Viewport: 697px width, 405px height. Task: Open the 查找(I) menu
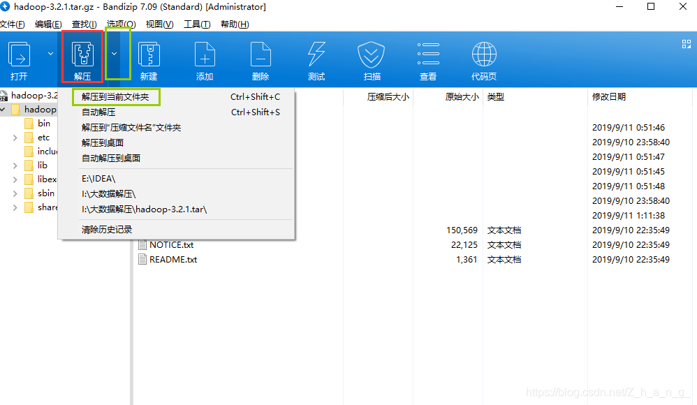85,24
